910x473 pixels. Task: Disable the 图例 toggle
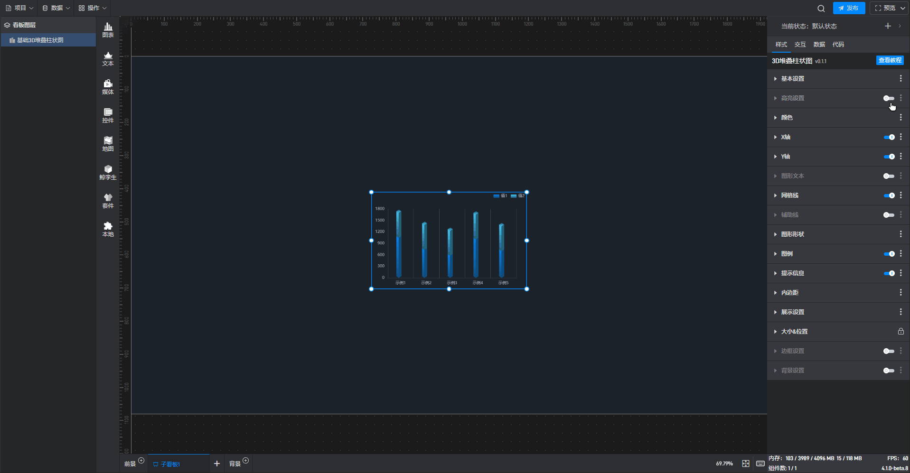[x=889, y=254]
